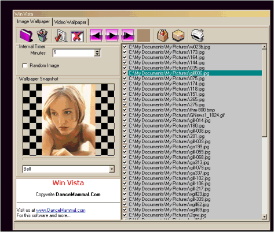
Task: Increase minutes with the spinner up arrow
Action: pos(97,51)
